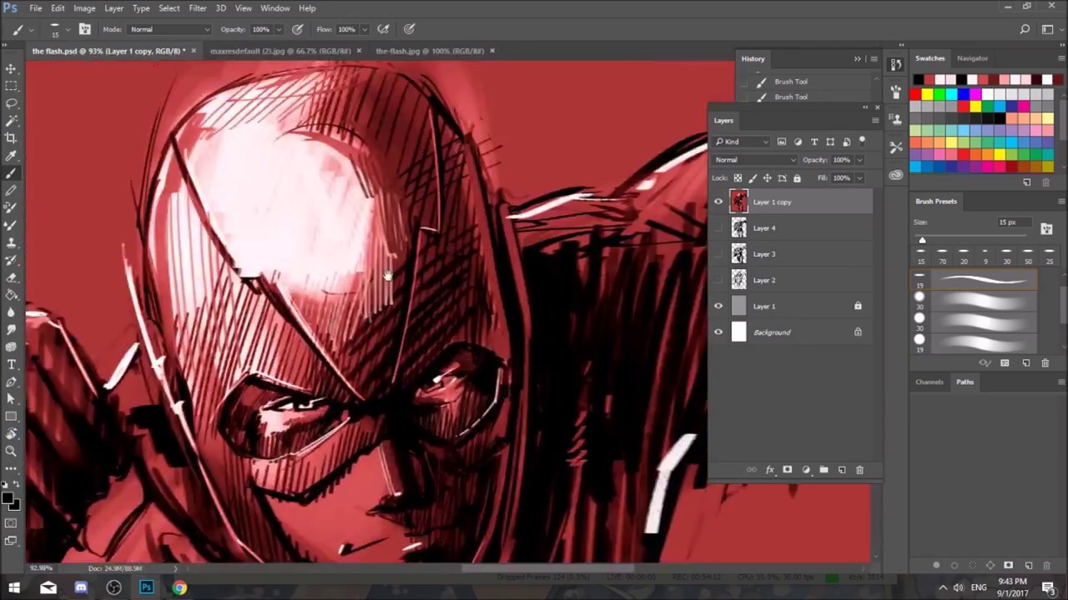Show Layer 3 visibility
The image size is (1068, 600).
pyautogui.click(x=718, y=254)
